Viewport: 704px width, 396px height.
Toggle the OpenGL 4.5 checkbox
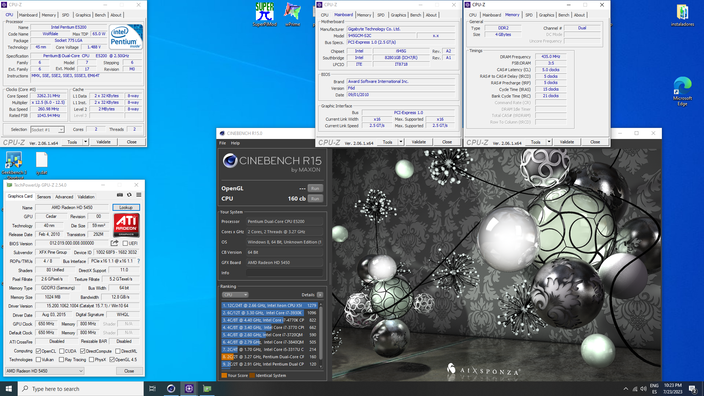[112, 360]
